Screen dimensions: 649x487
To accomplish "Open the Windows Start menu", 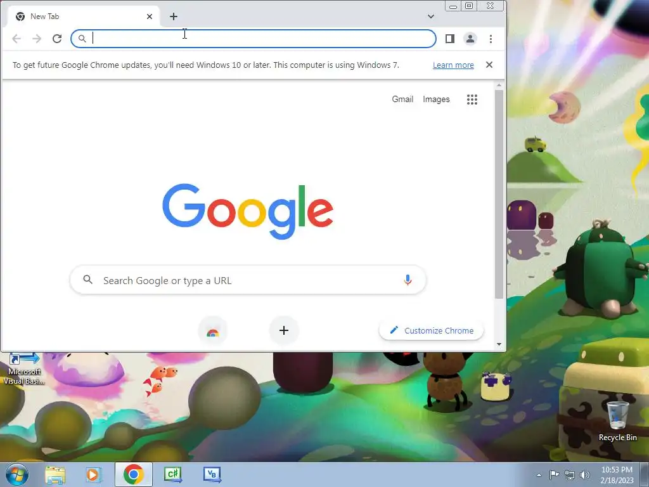I will 17,474.
